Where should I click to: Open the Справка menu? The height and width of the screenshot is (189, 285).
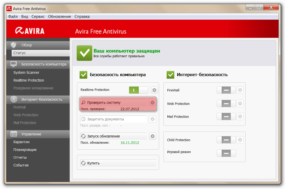(x=82, y=17)
